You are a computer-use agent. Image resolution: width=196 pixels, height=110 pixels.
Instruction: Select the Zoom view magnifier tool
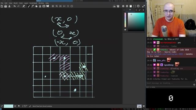(x=57, y=6)
